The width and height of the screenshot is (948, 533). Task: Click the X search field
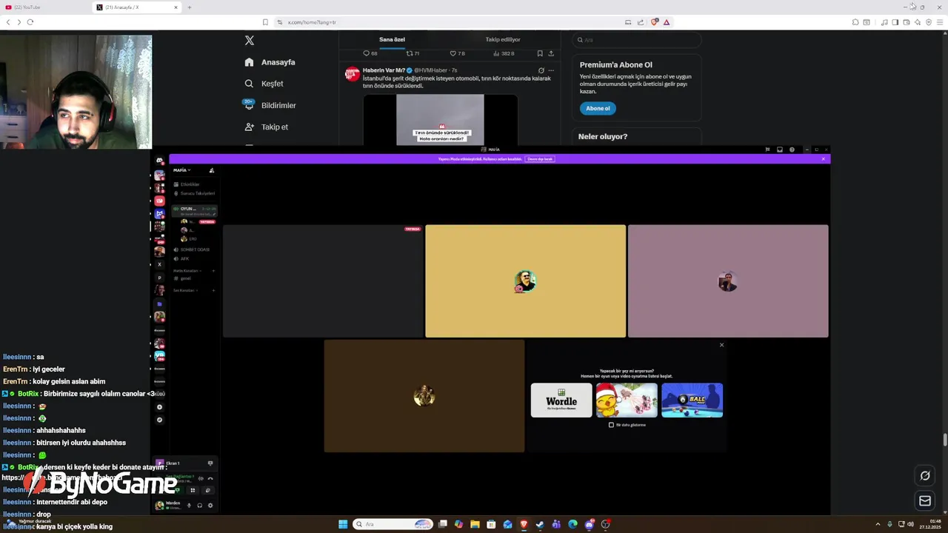click(636, 40)
